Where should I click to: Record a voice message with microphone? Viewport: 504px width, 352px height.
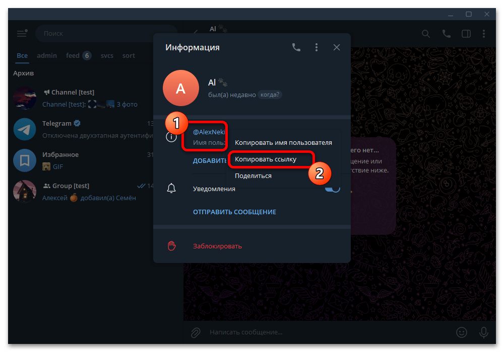484,332
